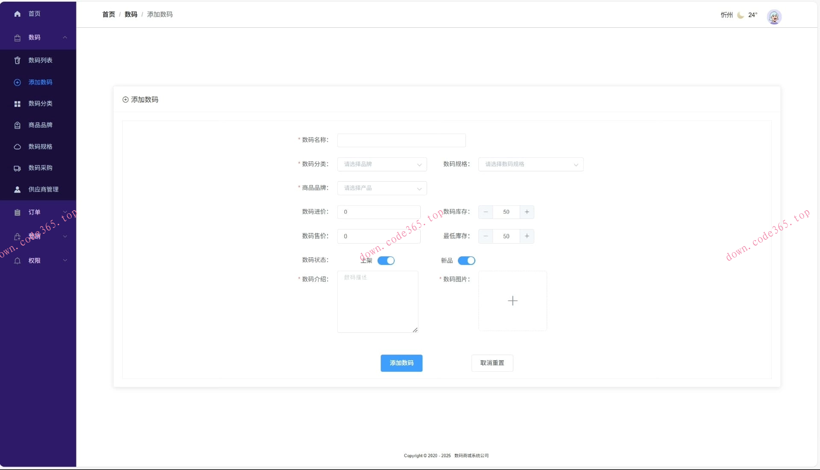Click the 取消重置 button
This screenshot has width=820, height=470.
tap(492, 363)
